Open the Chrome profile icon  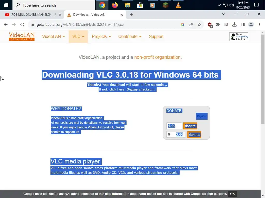(x=251, y=24)
